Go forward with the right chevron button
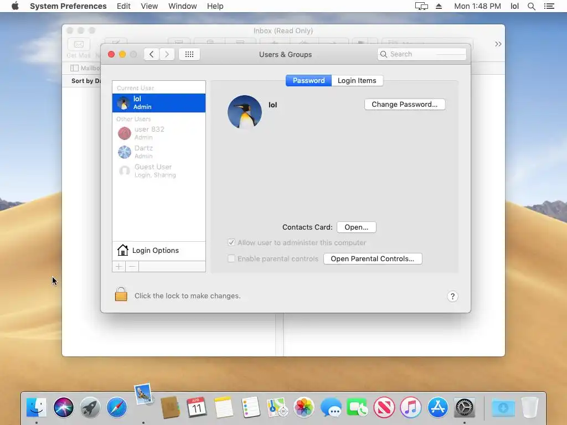This screenshot has height=425, width=567. 167,54
